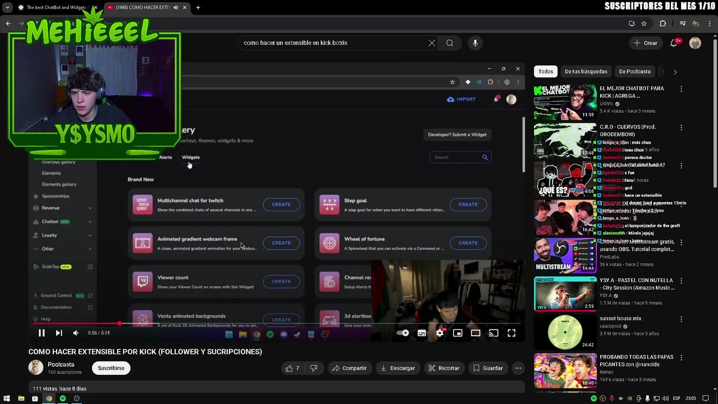Select the De Poolcasta chip
Image resolution: width=718 pixels, height=404 pixels.
(635, 71)
